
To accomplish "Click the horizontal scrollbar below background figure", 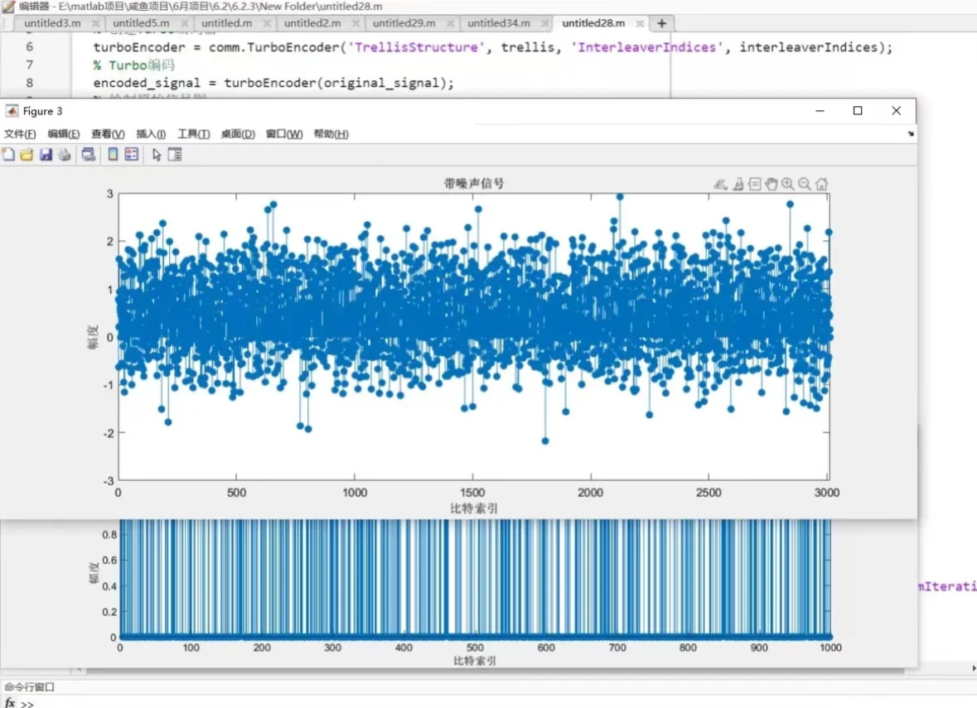I will (x=496, y=671).
